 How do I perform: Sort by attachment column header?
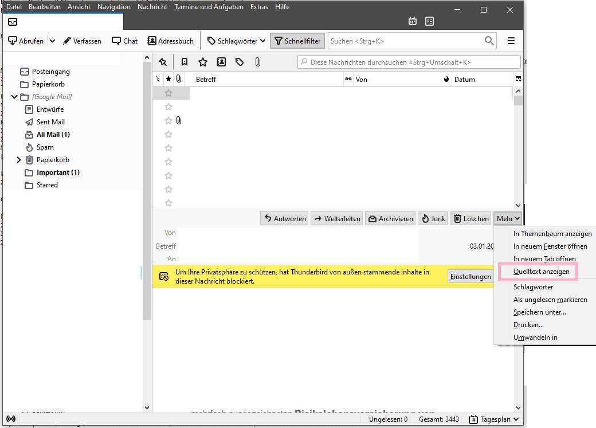point(179,79)
